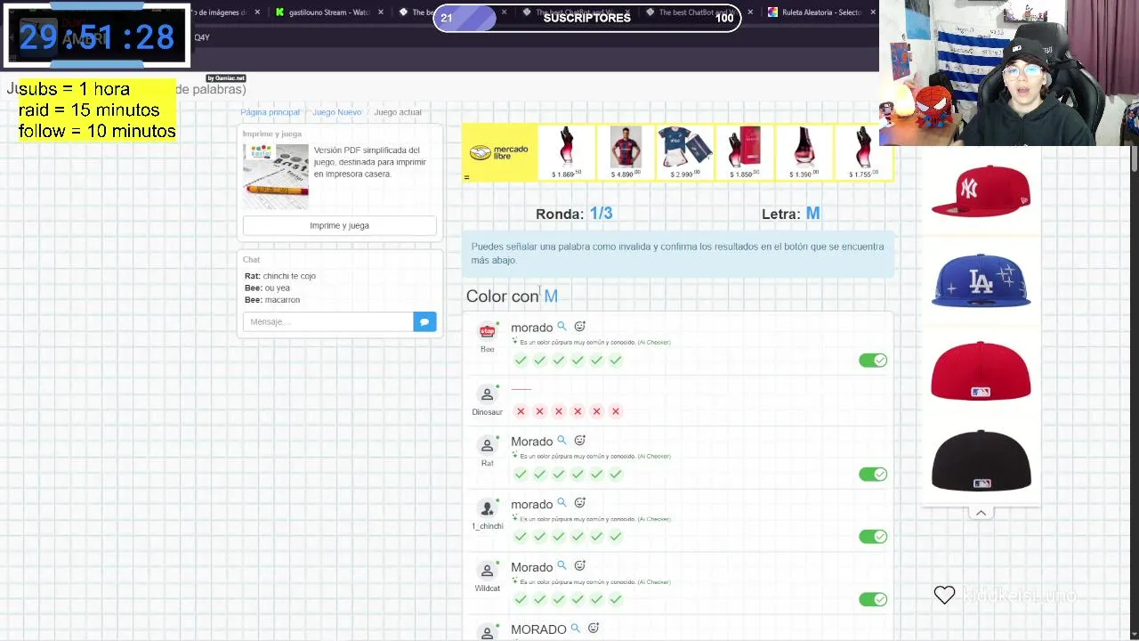Toggle validity switch for Bee's morado

tap(873, 360)
